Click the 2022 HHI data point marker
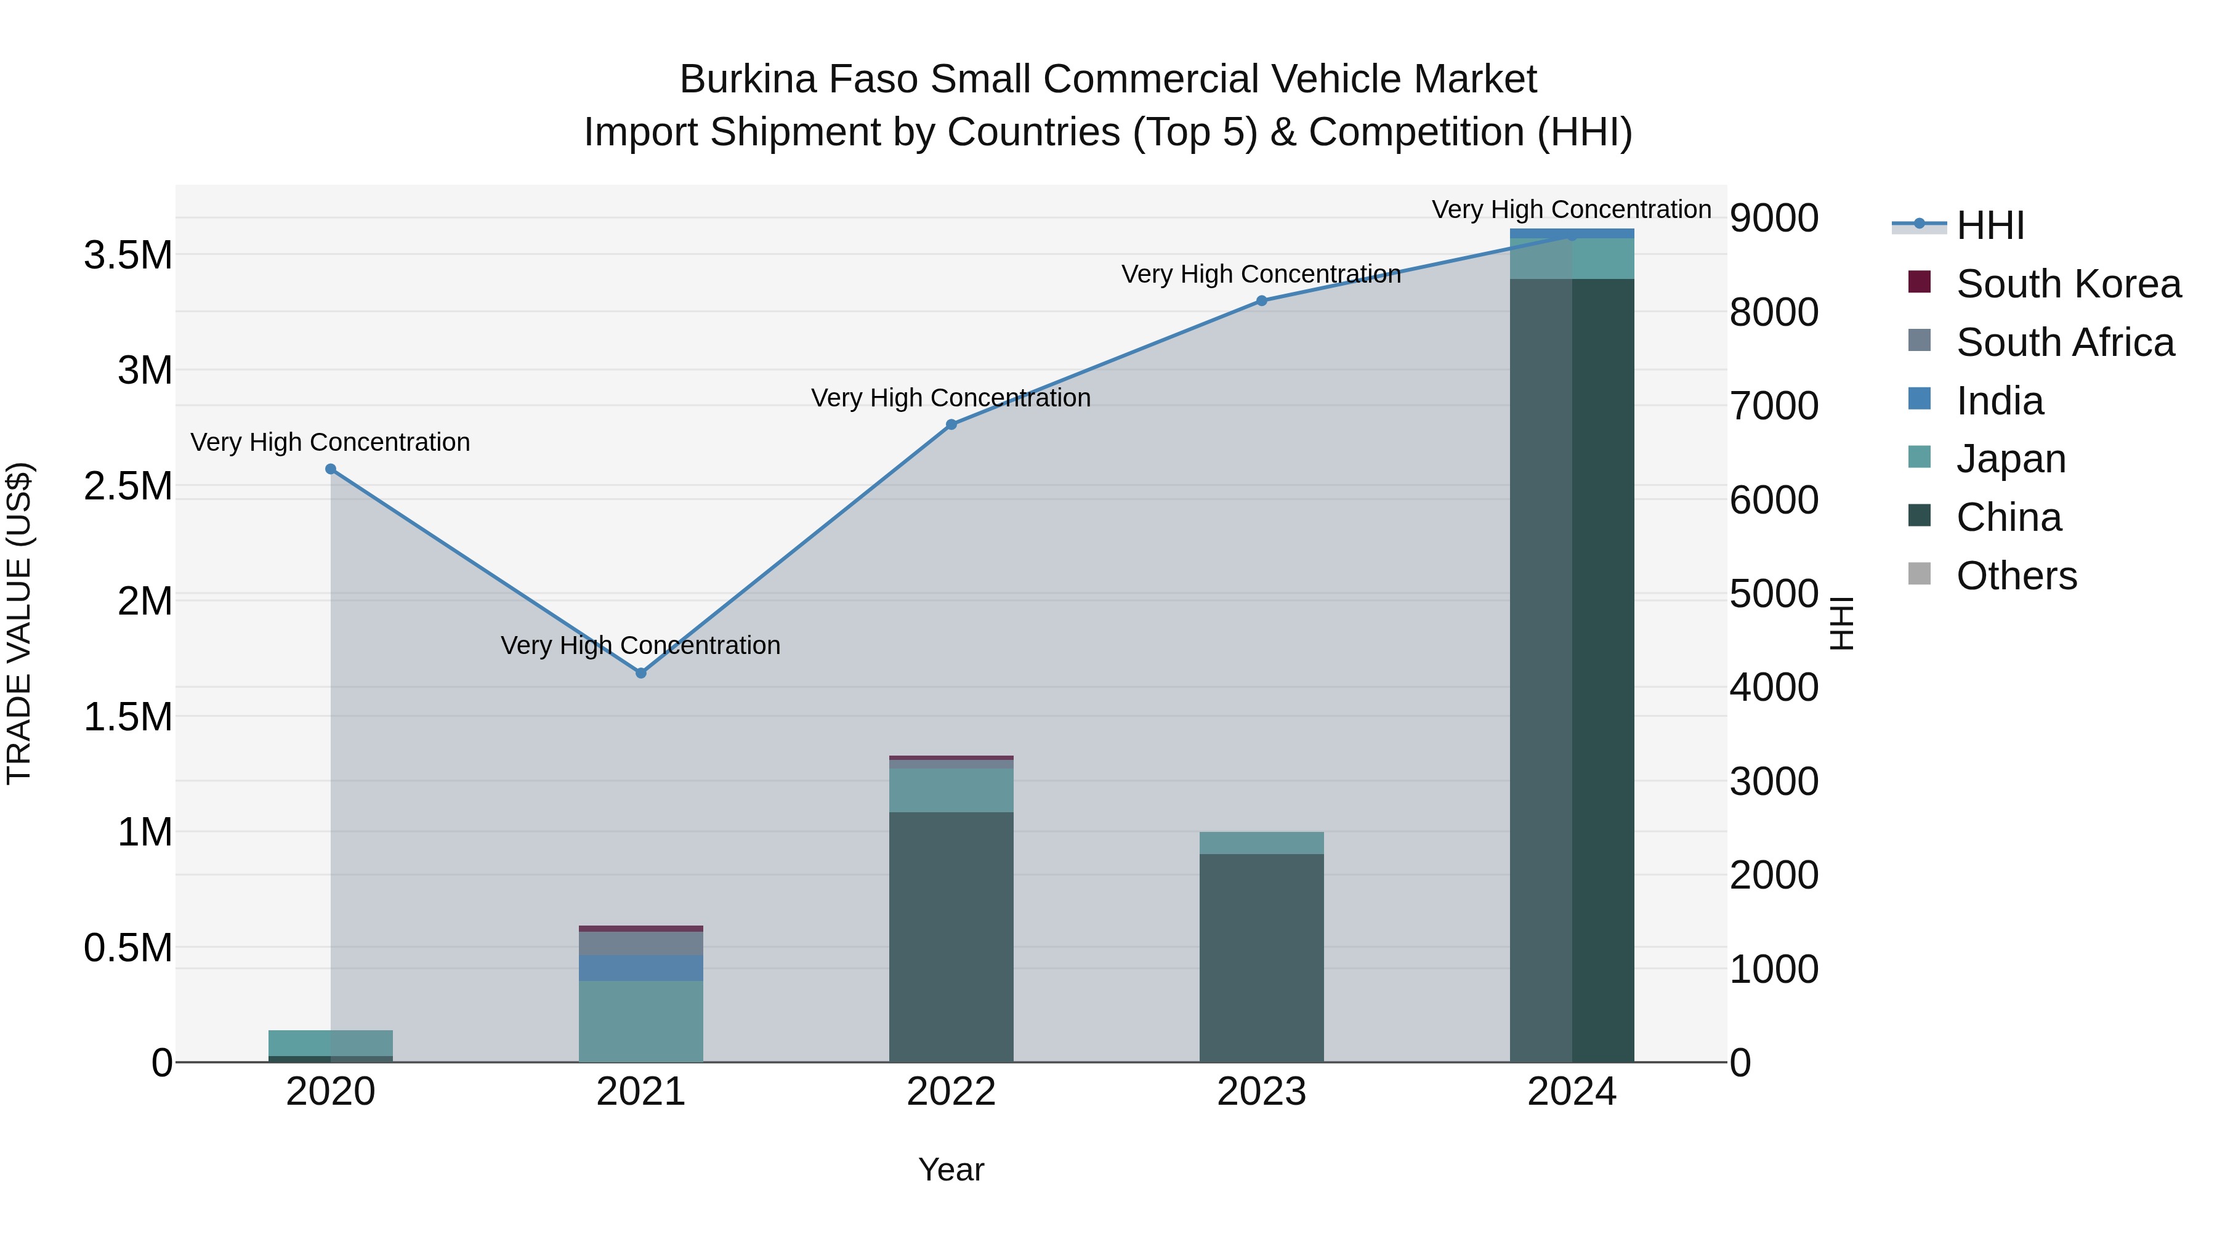Image resolution: width=2217 pixels, height=1247 pixels. coord(951,424)
